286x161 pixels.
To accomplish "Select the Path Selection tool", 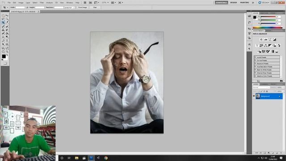I will coord(3,44).
